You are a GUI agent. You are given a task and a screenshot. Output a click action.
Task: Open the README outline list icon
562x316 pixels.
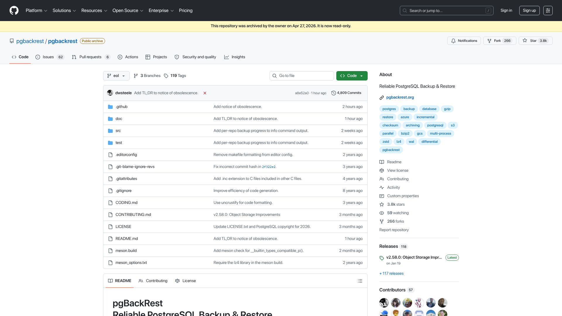coord(360,281)
